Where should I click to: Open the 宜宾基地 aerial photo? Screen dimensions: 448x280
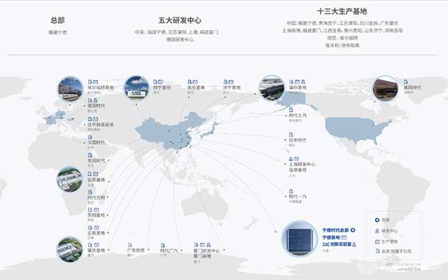coord(69,179)
